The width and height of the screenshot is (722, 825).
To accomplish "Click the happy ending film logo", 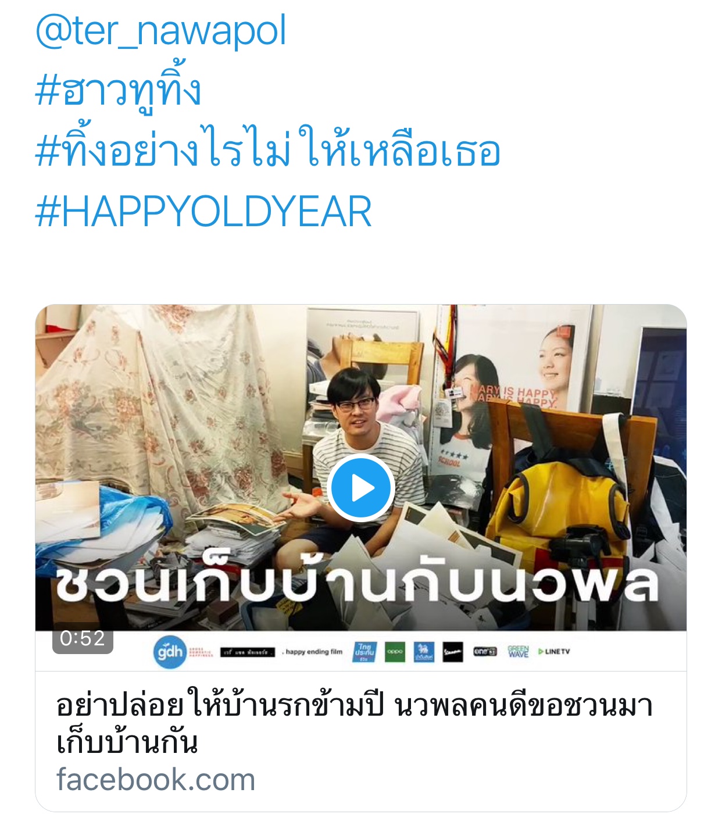I will pyautogui.click(x=313, y=652).
